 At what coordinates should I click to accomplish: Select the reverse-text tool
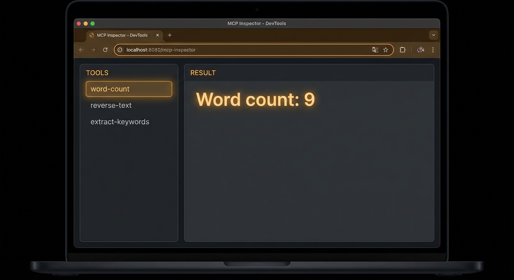tap(111, 105)
